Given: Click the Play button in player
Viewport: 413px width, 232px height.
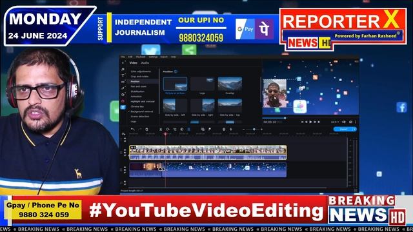Looking at the screenshot, I should (x=310, y=122).
